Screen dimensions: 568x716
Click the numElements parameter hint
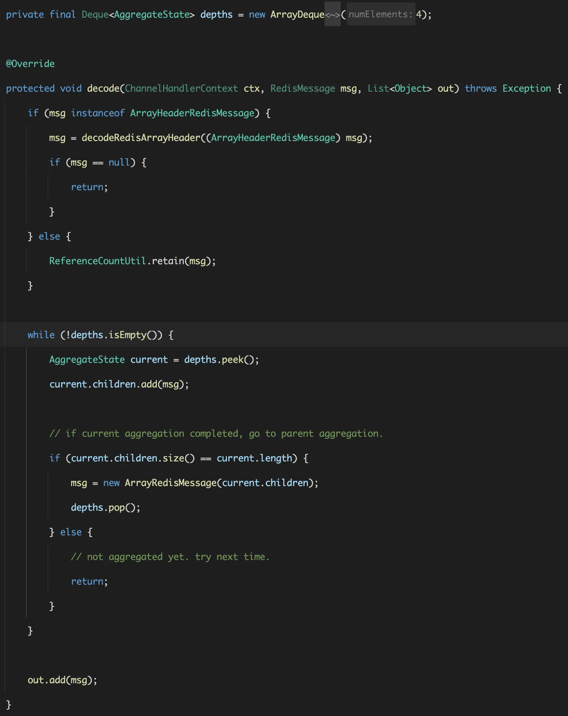(x=381, y=15)
